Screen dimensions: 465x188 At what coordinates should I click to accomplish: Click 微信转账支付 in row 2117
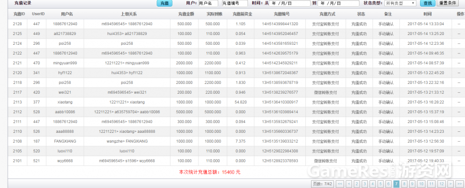tap(326, 92)
